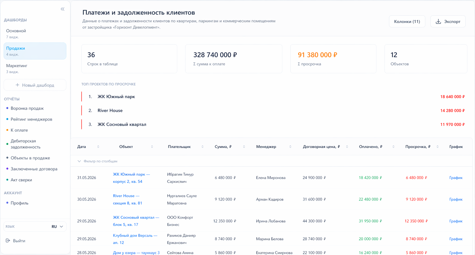This screenshot has width=475, height=255.
Task: Click date cell 30.05.2026
Action: (87, 199)
